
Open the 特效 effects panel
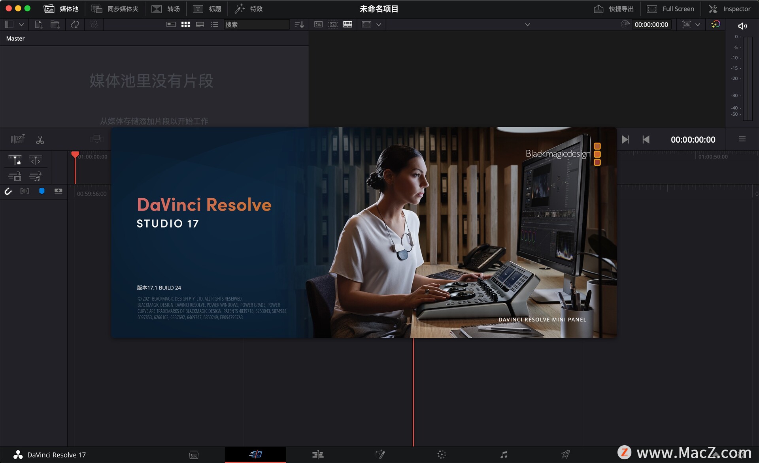coord(248,9)
